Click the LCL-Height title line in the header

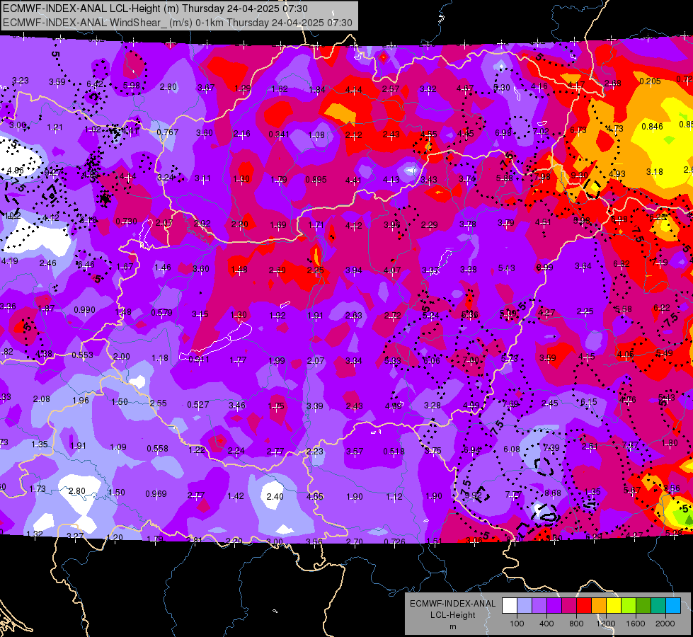click(155, 8)
